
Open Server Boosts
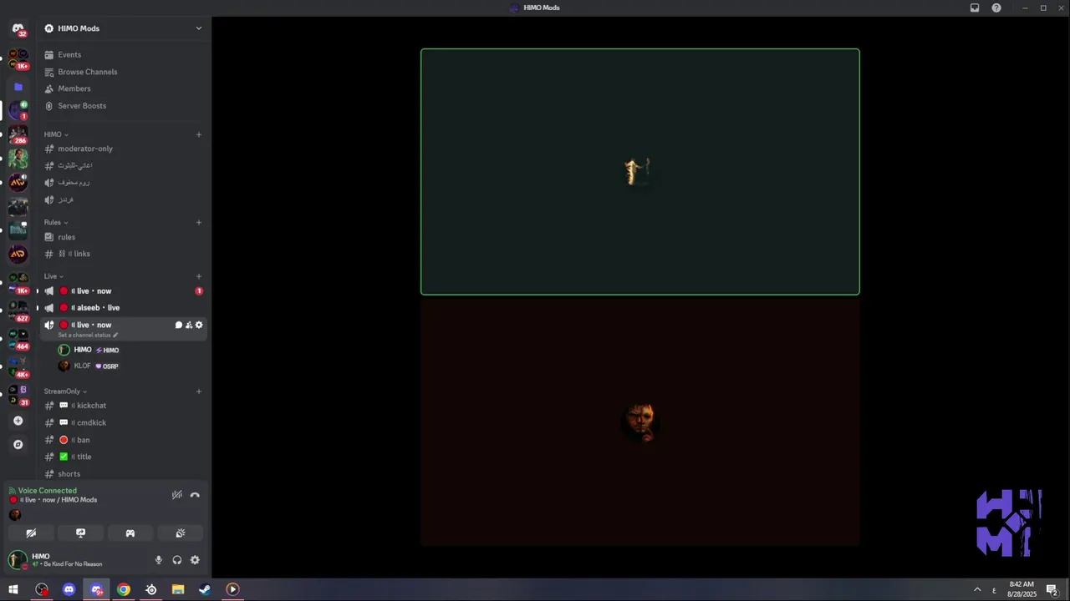click(124, 106)
